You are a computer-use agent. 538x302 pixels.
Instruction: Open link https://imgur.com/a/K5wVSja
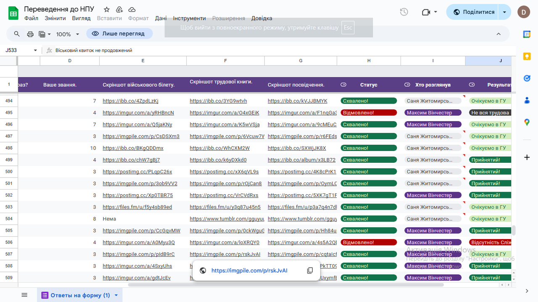[224, 125]
